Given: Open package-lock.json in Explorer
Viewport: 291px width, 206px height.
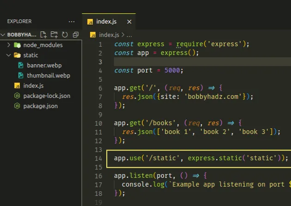Looking at the screenshot, I should [x=47, y=96].
